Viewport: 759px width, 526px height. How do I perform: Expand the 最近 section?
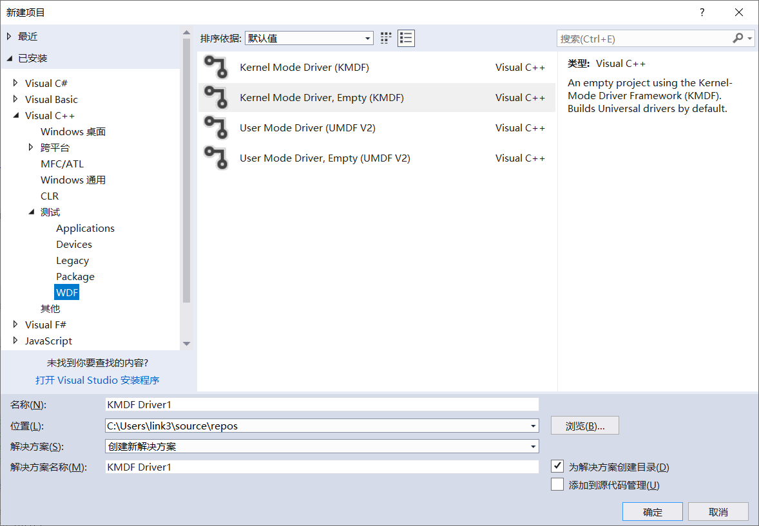(x=9, y=36)
